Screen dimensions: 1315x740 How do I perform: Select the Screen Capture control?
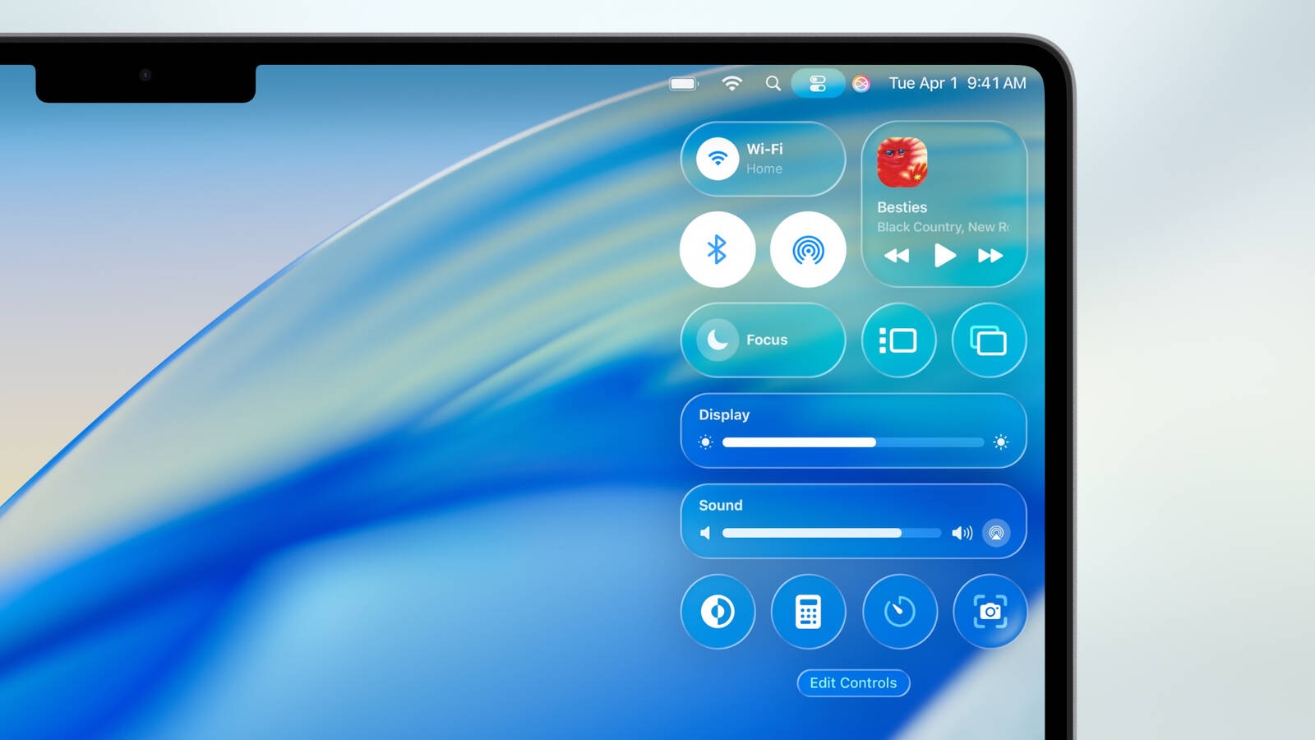(x=990, y=613)
